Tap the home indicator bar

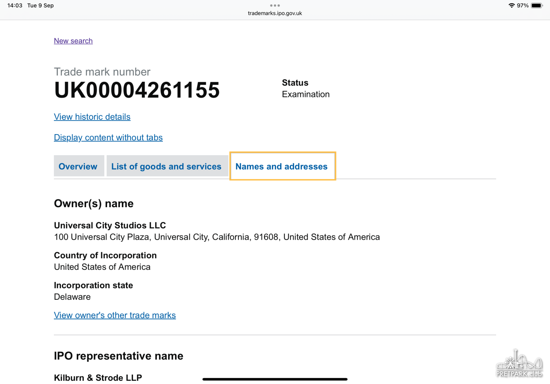[x=275, y=379]
